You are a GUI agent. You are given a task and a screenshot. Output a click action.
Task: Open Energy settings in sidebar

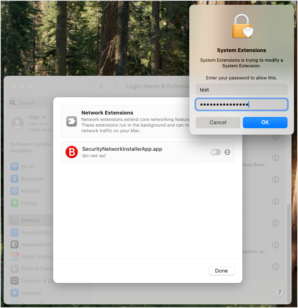(x=29, y=203)
